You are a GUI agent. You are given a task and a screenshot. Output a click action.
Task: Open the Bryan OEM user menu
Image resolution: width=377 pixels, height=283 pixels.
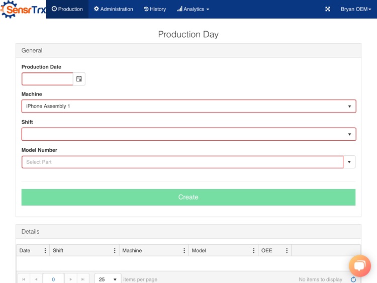(x=356, y=9)
